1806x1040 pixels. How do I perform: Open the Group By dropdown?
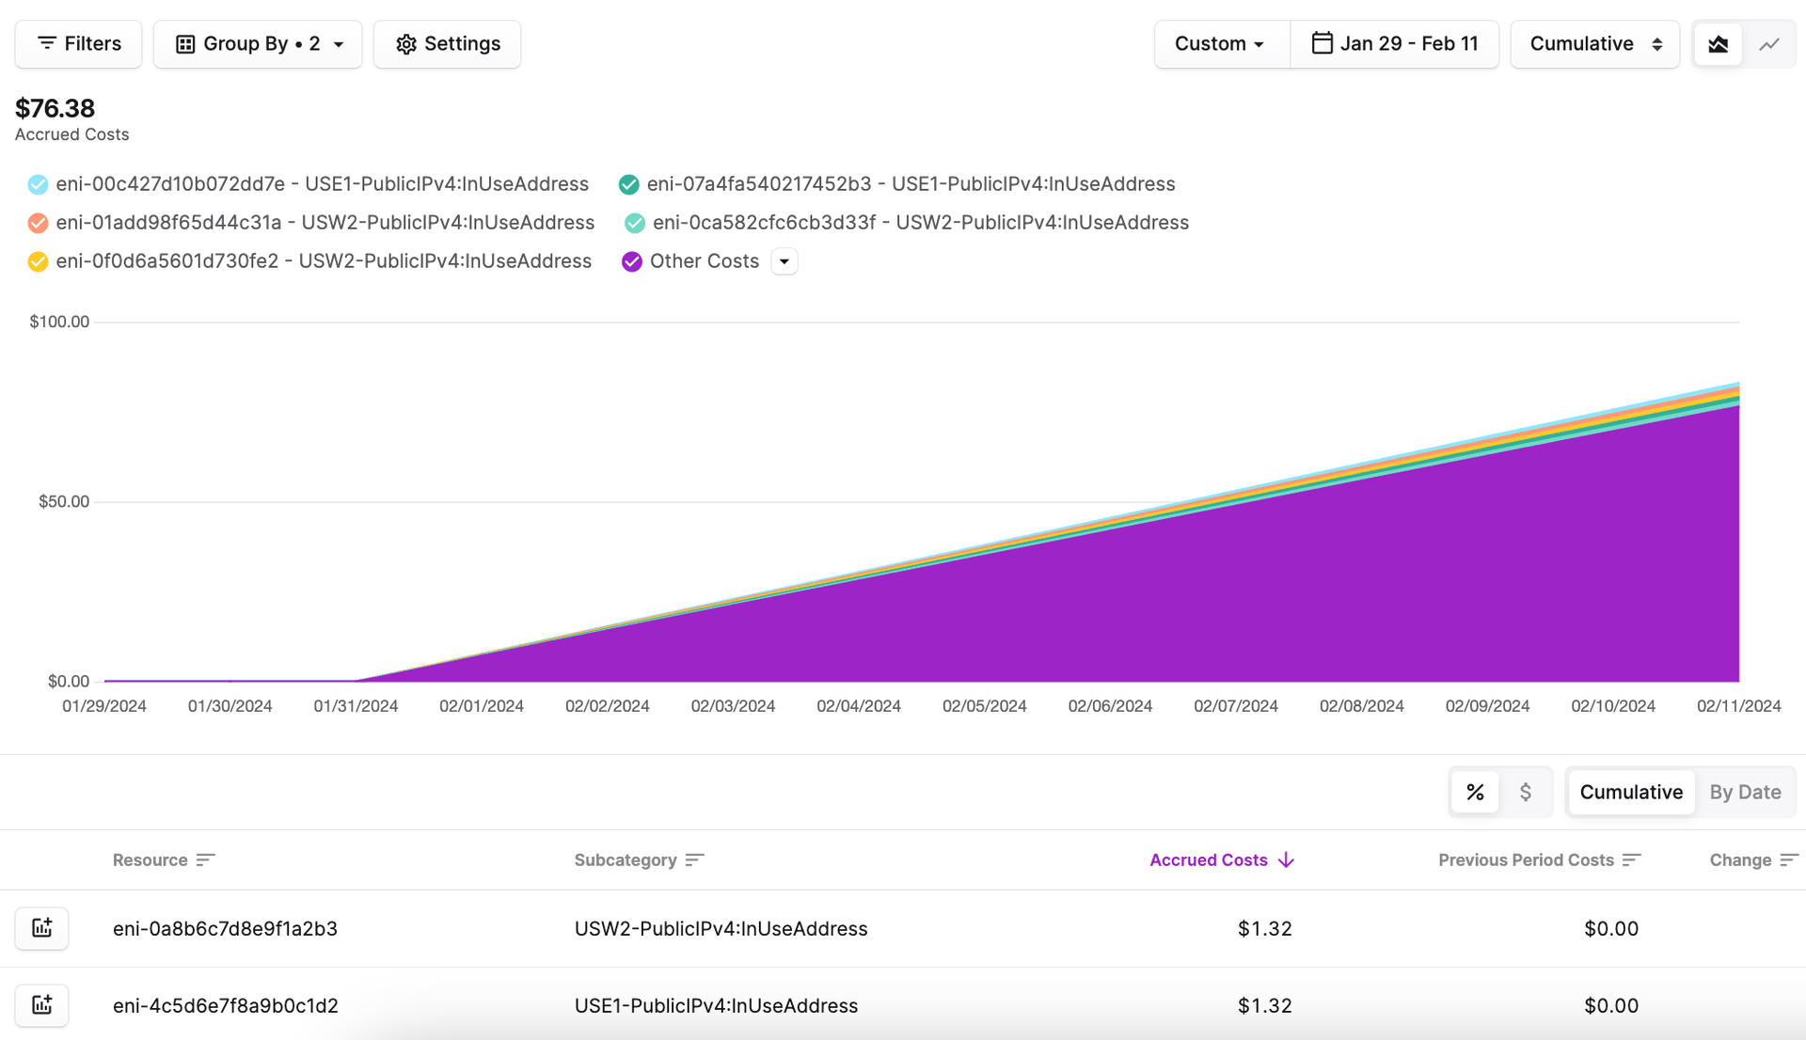tap(258, 43)
